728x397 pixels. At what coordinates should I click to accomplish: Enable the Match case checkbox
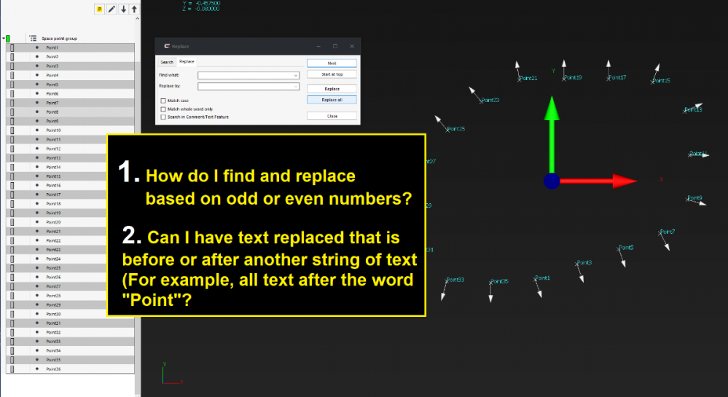163,101
